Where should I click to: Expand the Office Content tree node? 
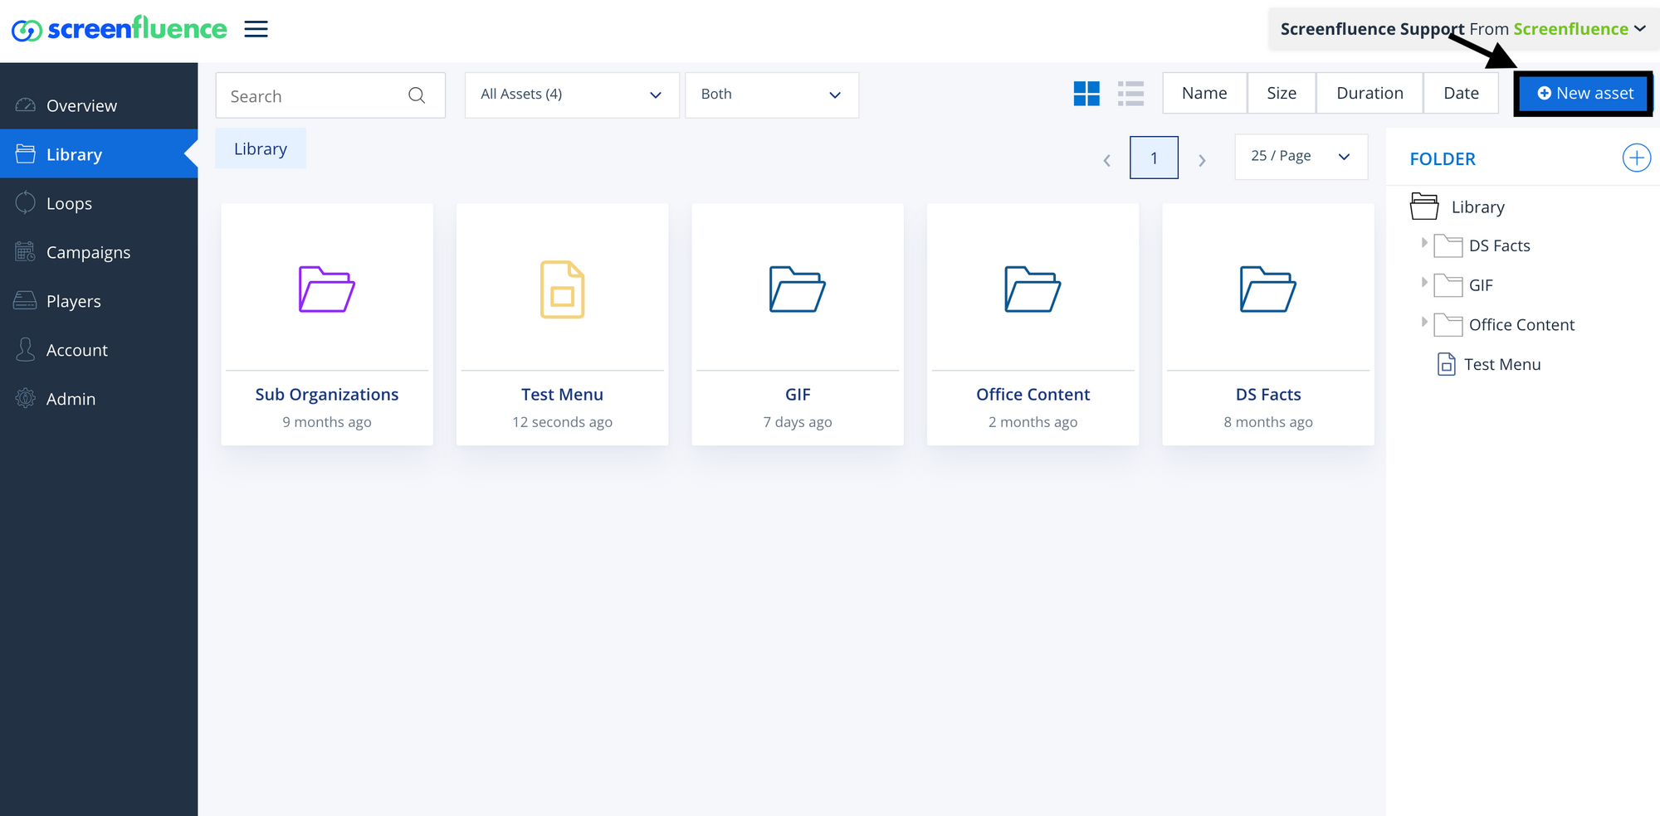[x=1423, y=322]
